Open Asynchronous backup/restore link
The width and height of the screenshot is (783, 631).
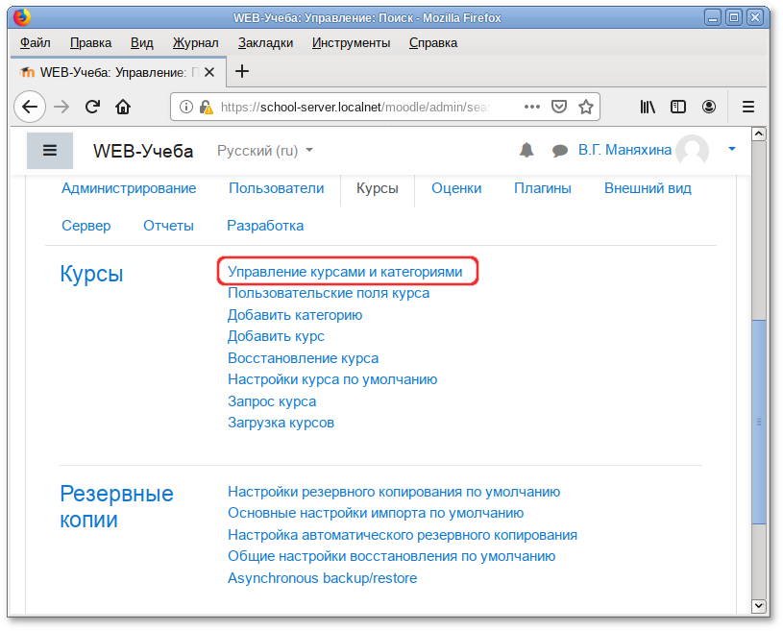pos(323,578)
